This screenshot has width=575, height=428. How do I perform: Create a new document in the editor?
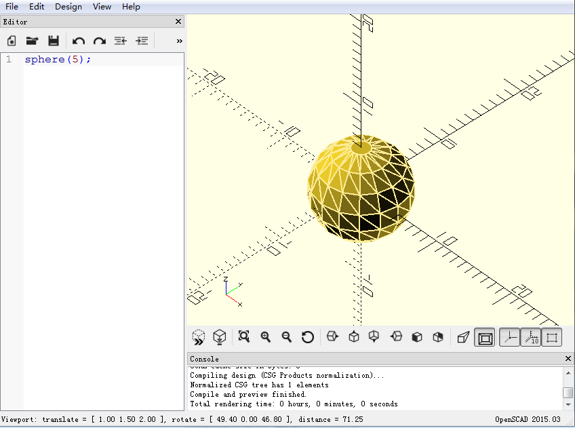coord(11,41)
